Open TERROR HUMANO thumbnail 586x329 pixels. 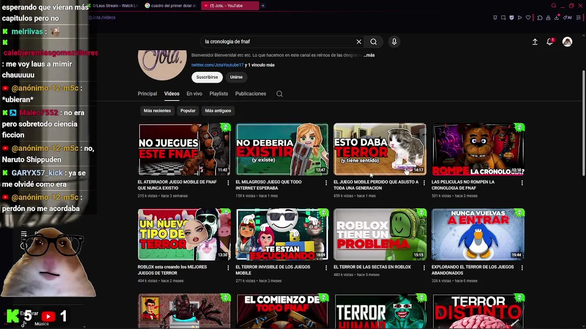pyautogui.click(x=380, y=311)
